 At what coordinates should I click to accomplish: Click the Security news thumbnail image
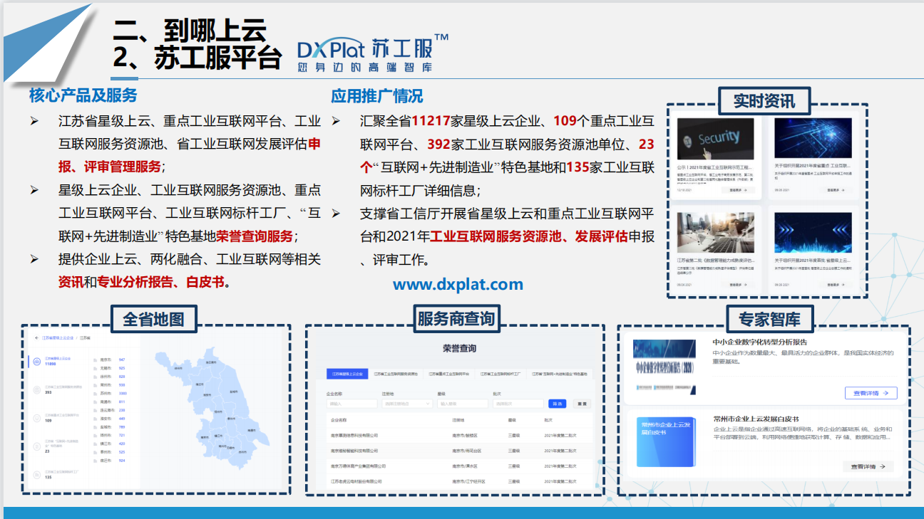(x=715, y=138)
